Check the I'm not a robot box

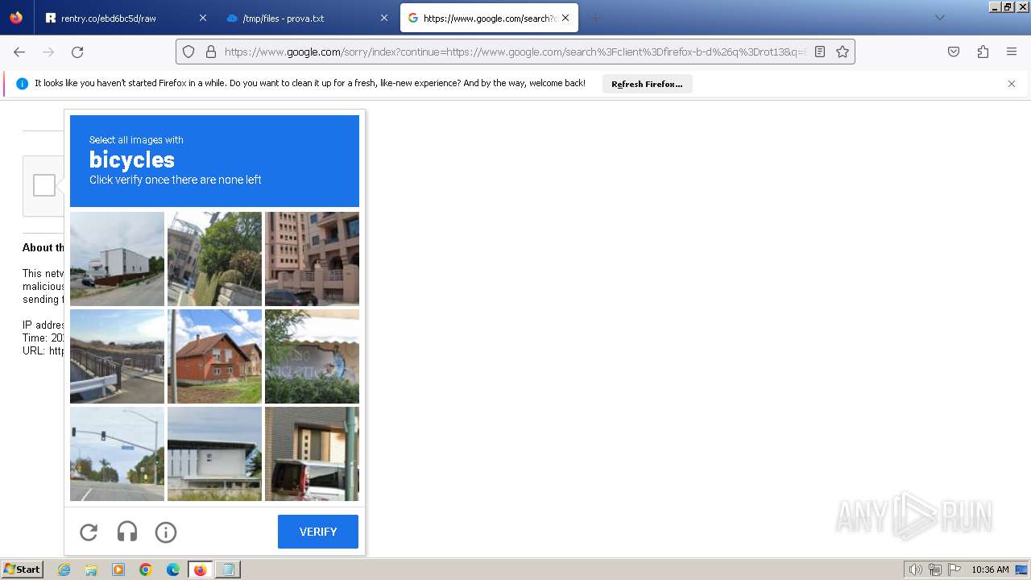[x=44, y=185]
